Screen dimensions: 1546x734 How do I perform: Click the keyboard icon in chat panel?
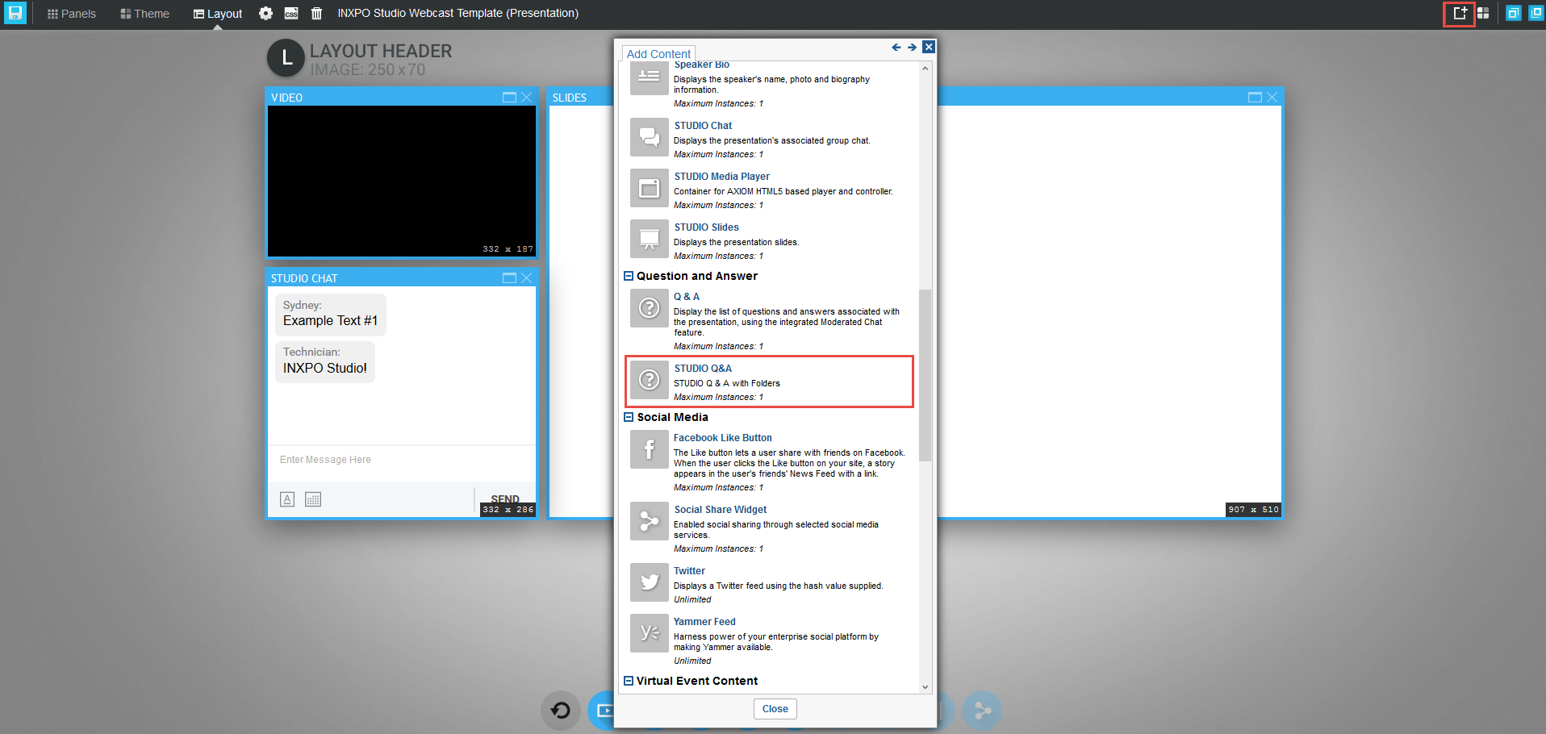pyautogui.click(x=313, y=499)
